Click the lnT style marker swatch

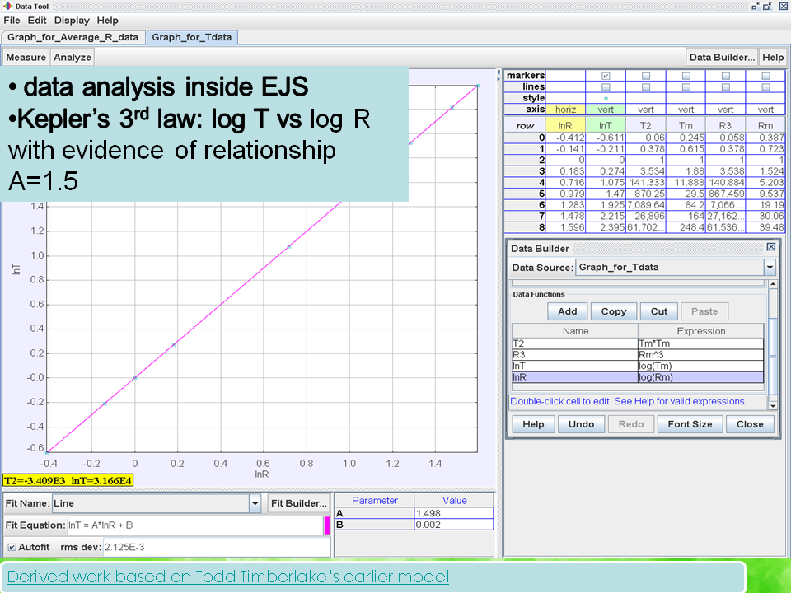606,98
